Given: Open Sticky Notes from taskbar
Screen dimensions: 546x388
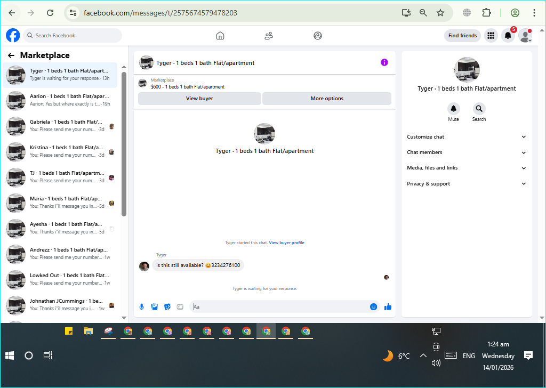Looking at the screenshot, I should point(69,331).
